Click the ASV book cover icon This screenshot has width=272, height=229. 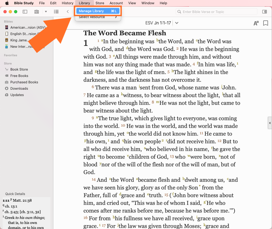[7, 27]
